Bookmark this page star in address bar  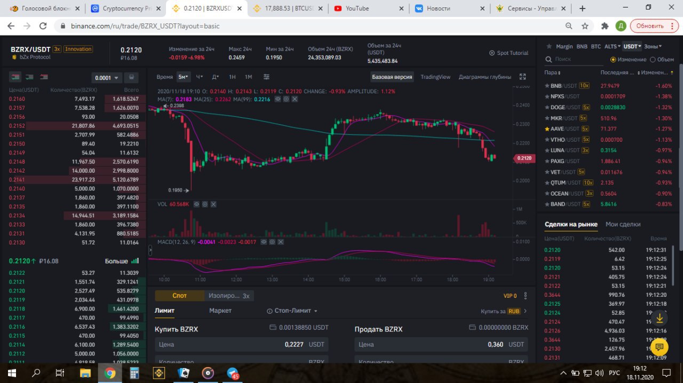585,26
